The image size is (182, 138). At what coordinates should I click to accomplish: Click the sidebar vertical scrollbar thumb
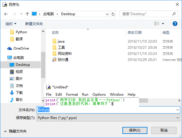click(43, 65)
